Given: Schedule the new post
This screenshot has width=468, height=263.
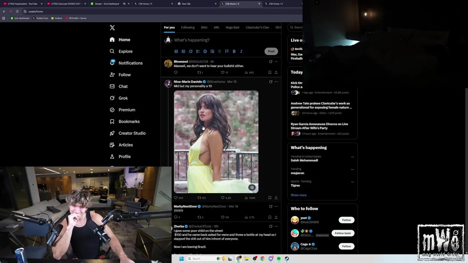Looking at the screenshot, I should (212, 52).
